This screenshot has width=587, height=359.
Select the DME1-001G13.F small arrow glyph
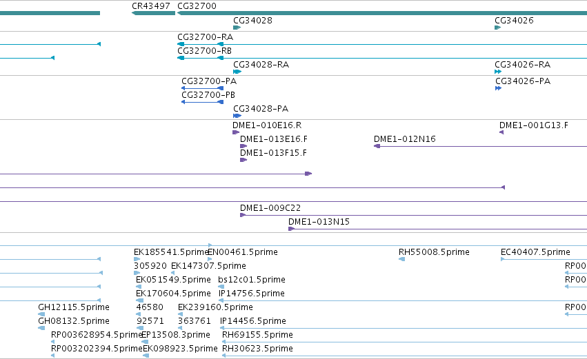501,132
